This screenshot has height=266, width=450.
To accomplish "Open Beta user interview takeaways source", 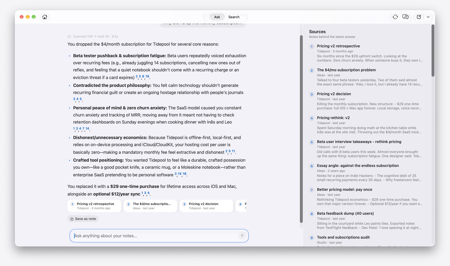I will (x=366, y=149).
